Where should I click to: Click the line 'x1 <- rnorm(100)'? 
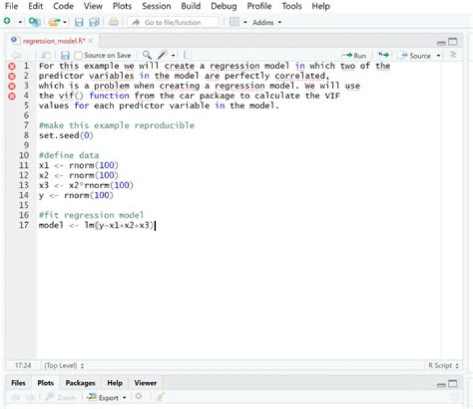(78, 165)
